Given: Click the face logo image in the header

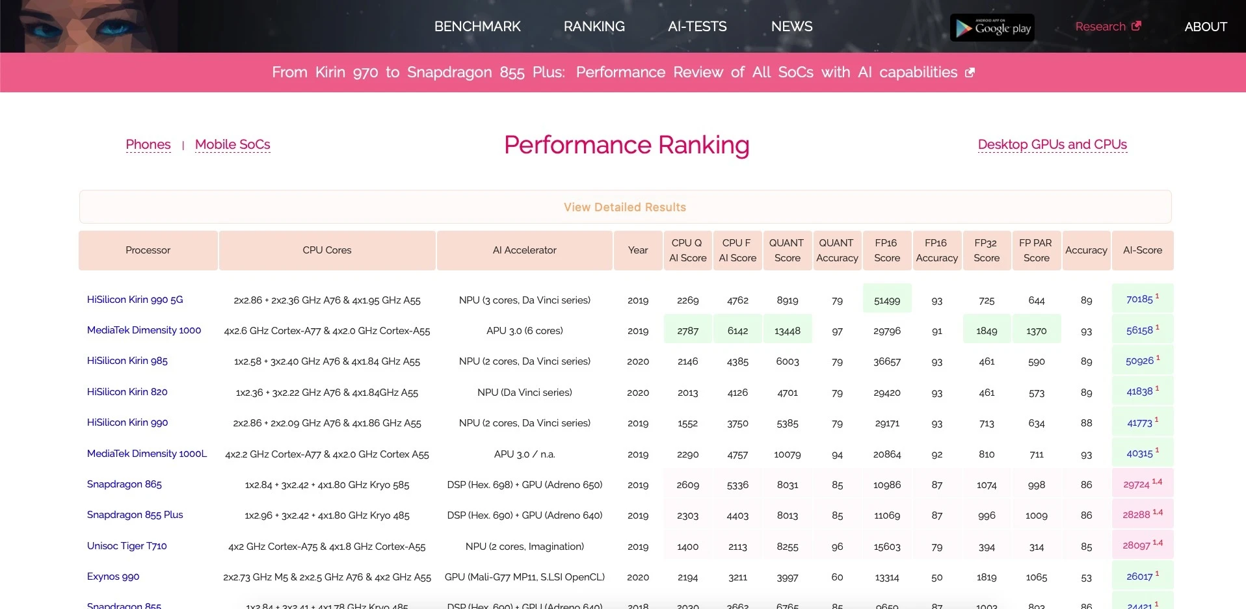Looking at the screenshot, I should pyautogui.click(x=88, y=26).
